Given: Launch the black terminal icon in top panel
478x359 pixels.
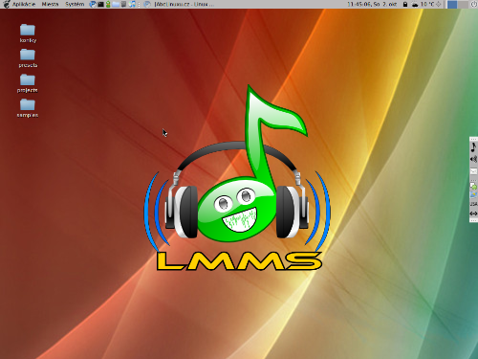Looking at the screenshot, I should (100, 4).
